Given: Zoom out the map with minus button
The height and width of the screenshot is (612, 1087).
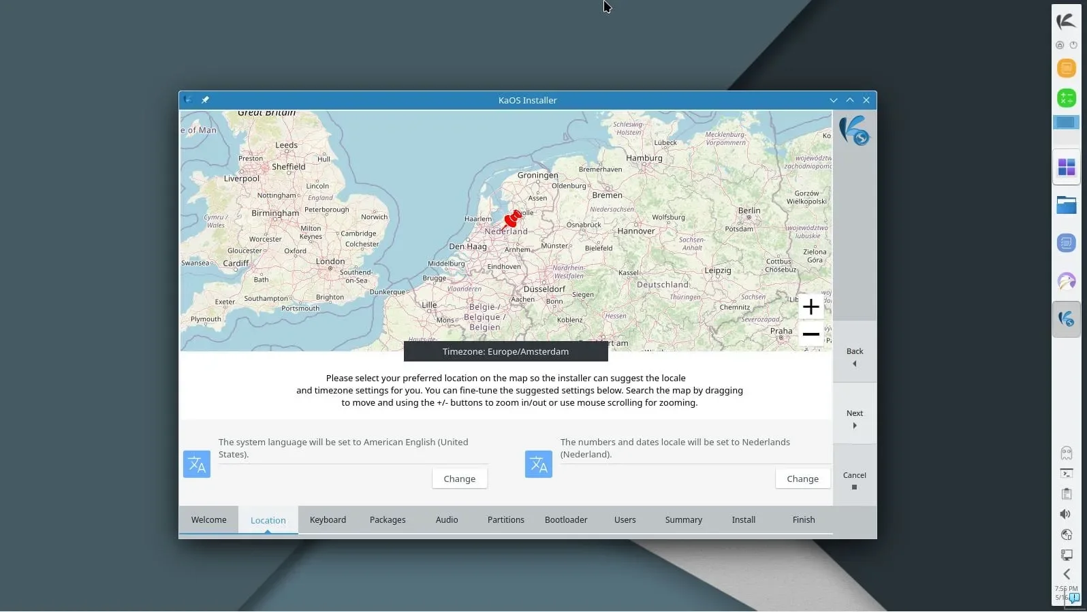Looking at the screenshot, I should click(810, 334).
